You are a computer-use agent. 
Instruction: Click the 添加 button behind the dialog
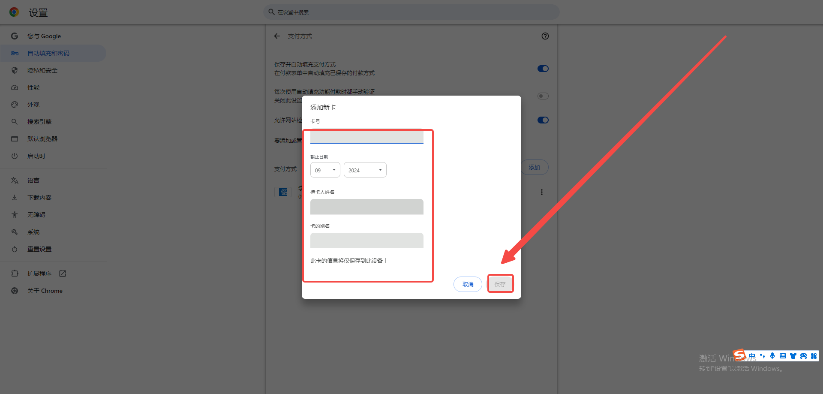[535, 167]
